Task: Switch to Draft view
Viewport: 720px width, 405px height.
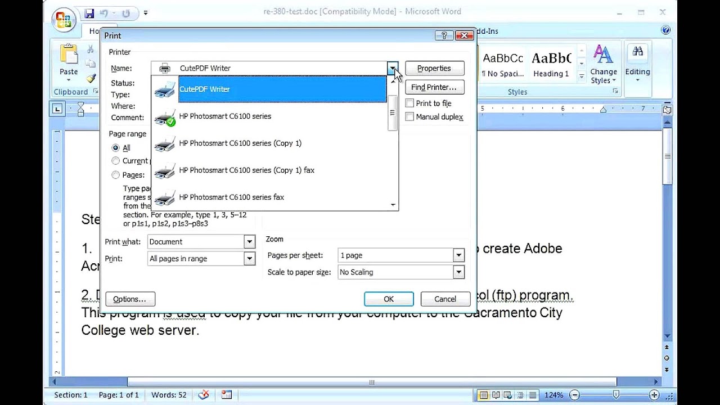Action: 532,395
